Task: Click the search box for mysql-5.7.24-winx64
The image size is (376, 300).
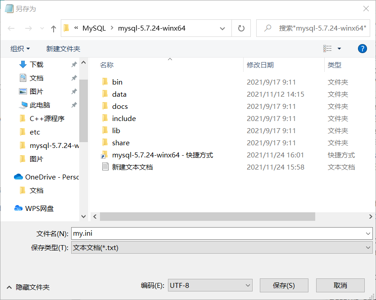Action: 313,28
